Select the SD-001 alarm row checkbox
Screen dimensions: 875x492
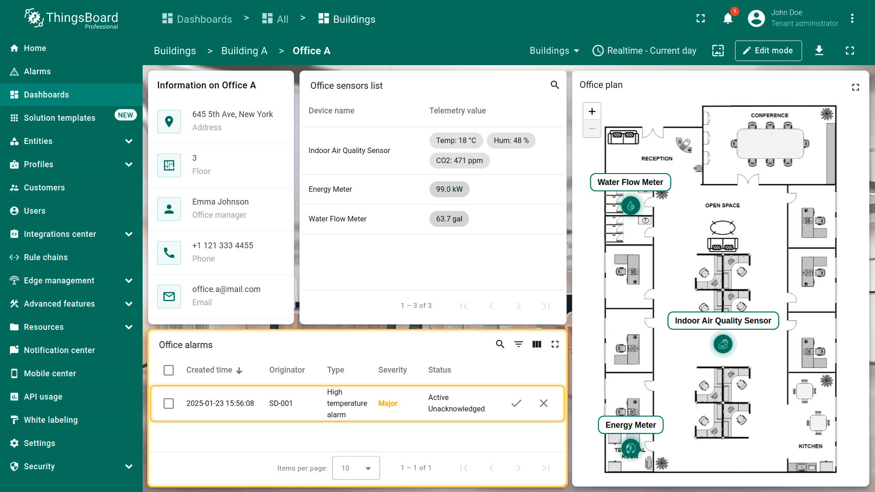(x=169, y=403)
